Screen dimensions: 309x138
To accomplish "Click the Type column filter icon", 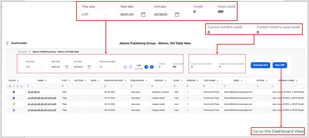I will click(62, 86).
